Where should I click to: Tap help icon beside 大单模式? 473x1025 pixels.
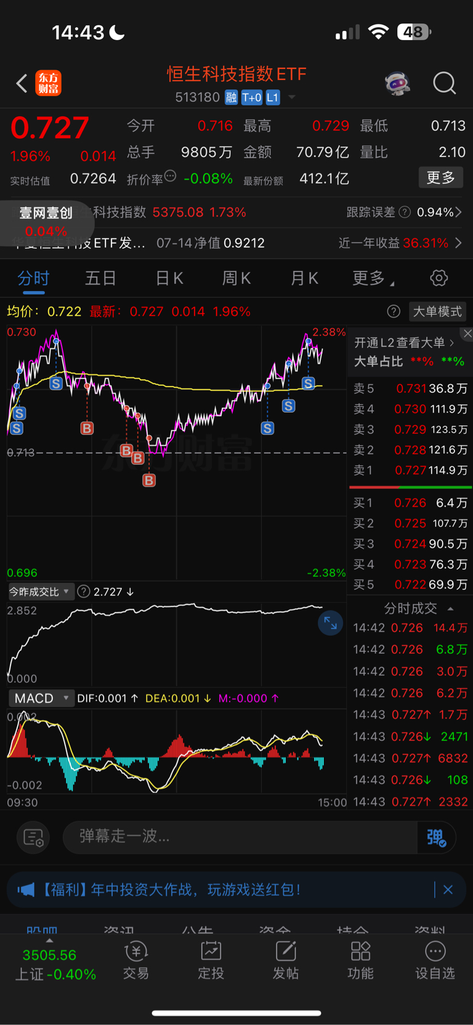pyautogui.click(x=394, y=312)
